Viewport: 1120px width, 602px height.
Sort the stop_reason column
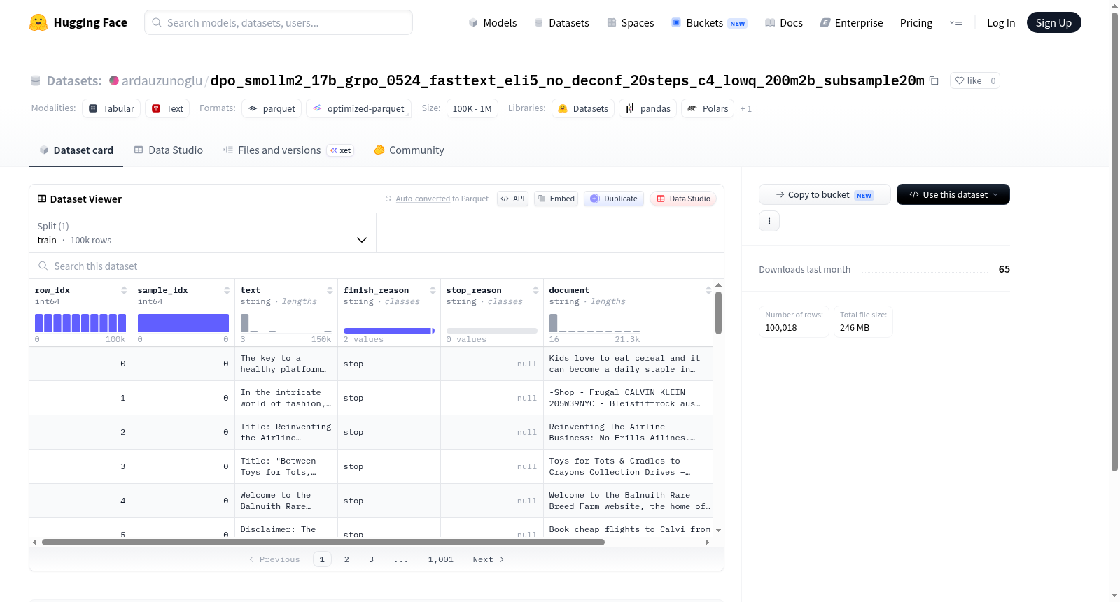click(x=535, y=290)
